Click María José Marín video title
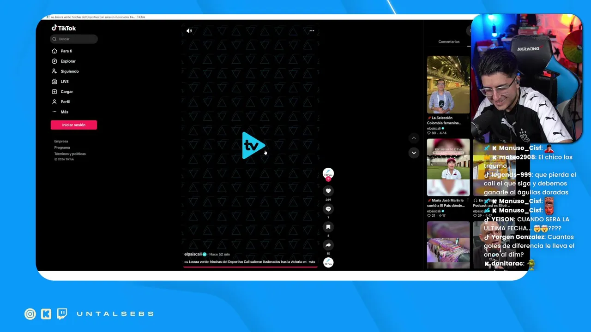 [446, 203]
